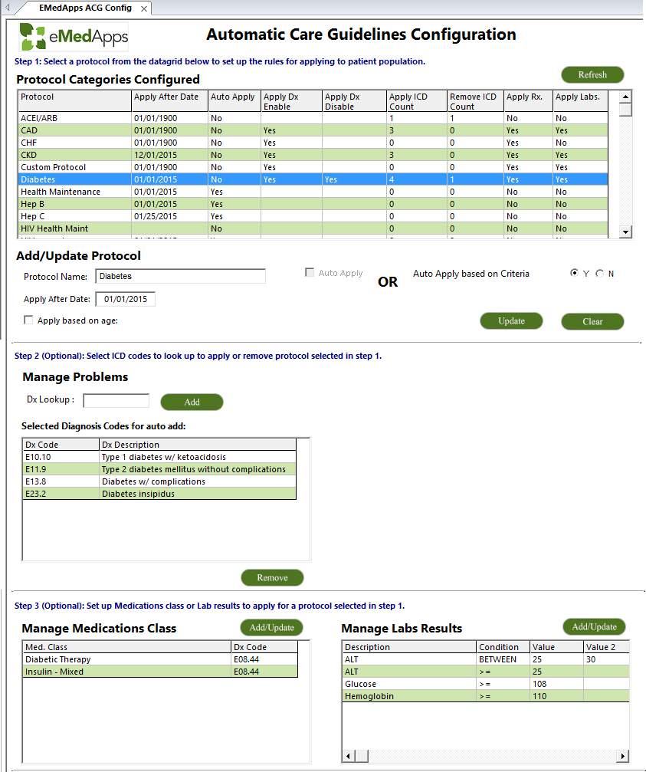This screenshot has width=646, height=772.
Task: Click the tab strip left arrow
Action: coord(8,8)
